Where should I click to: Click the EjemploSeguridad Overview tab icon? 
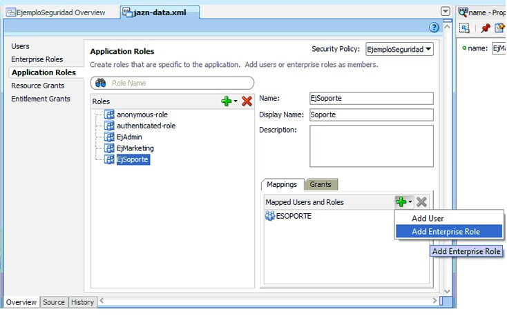[11, 12]
